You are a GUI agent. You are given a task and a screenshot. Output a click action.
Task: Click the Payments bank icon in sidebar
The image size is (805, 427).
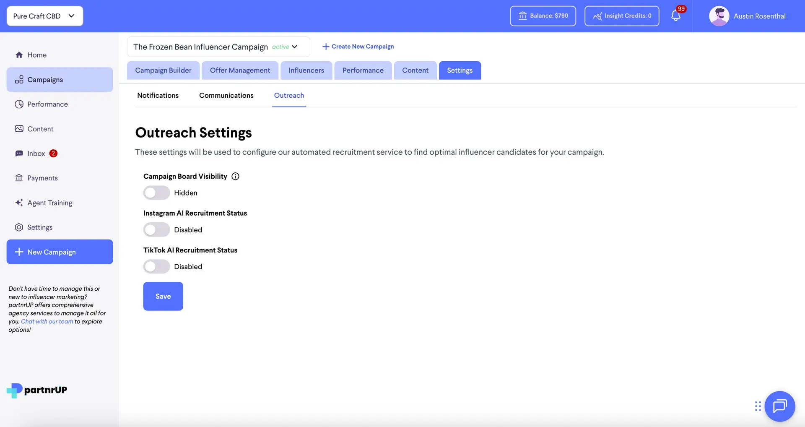[x=19, y=178]
